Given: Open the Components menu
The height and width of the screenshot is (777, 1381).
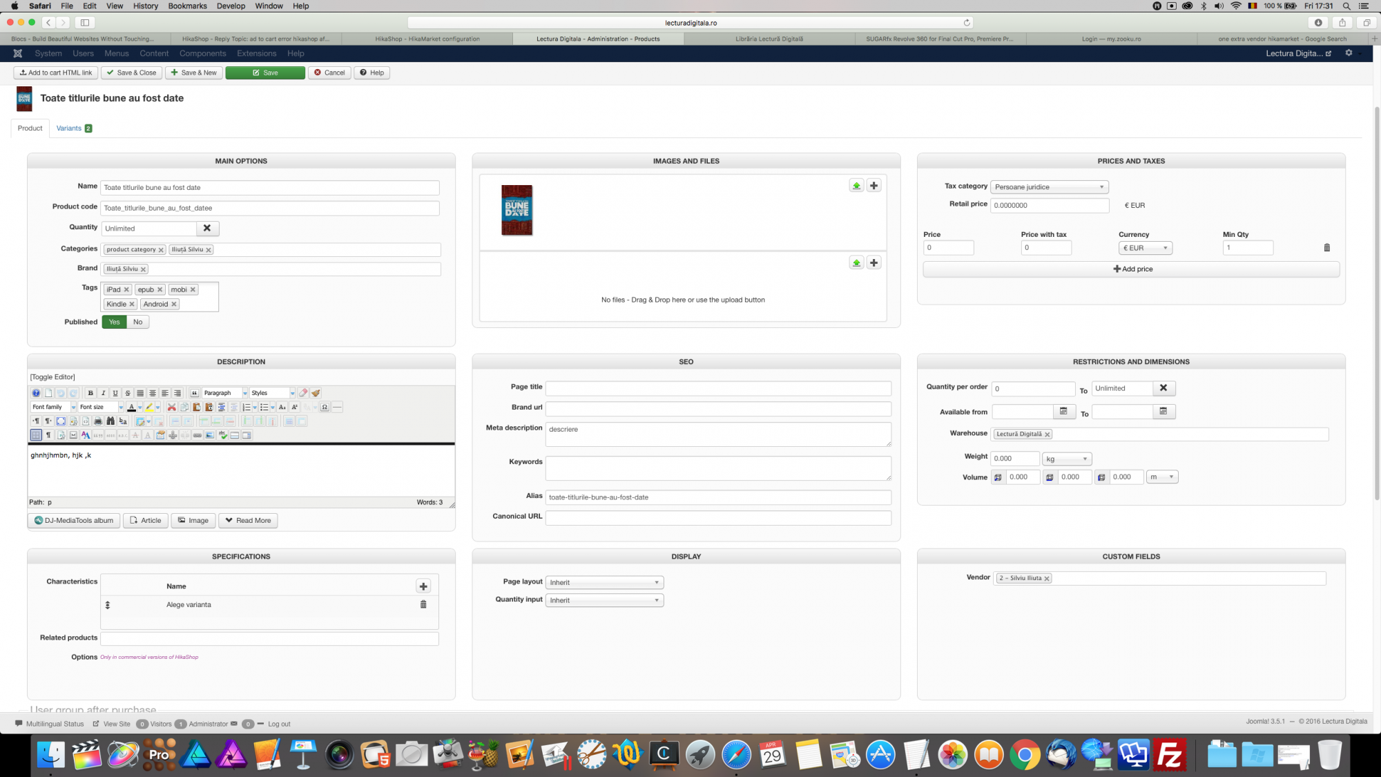Looking at the screenshot, I should tap(202, 53).
